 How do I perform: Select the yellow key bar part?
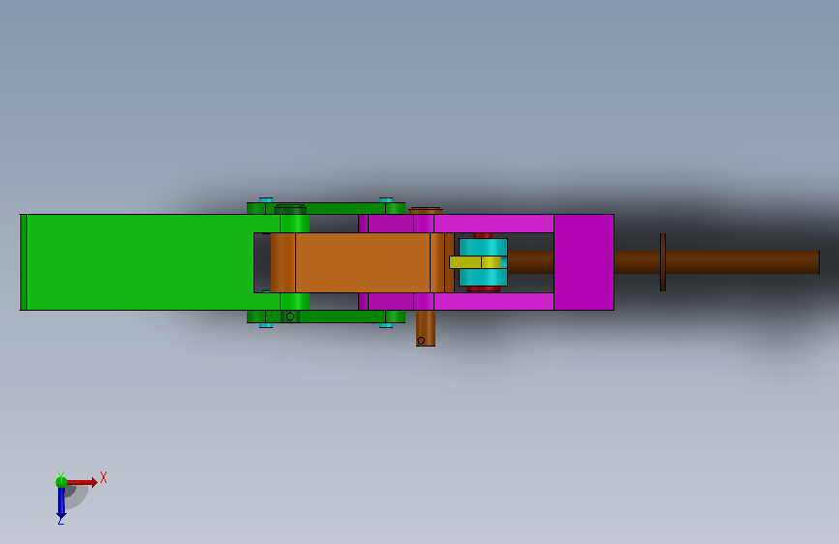475,262
